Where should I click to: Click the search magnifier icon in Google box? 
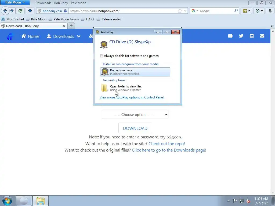pos(236,11)
